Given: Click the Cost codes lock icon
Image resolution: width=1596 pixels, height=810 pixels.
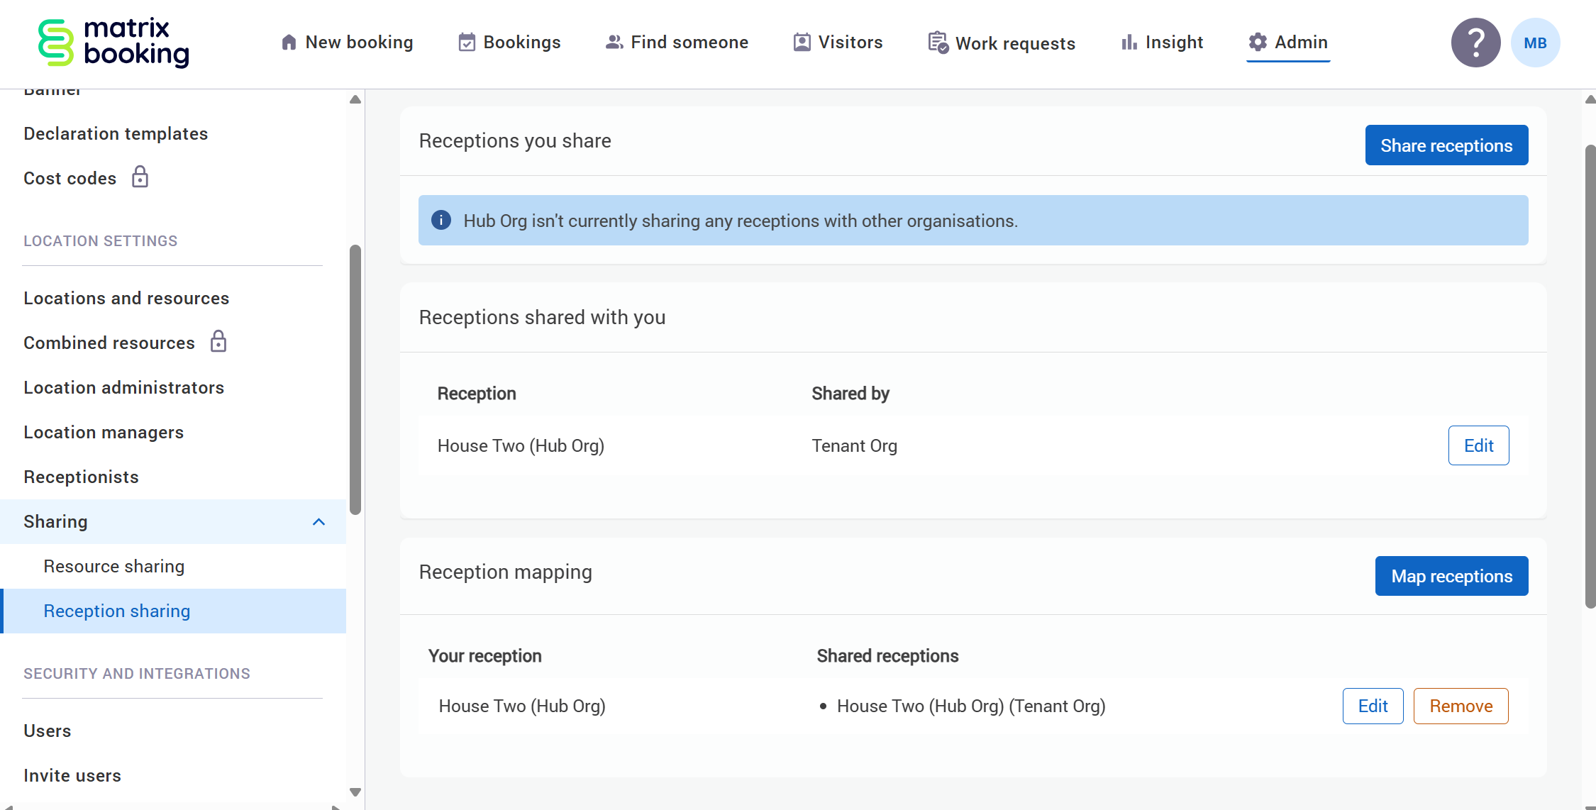Looking at the screenshot, I should (x=140, y=177).
